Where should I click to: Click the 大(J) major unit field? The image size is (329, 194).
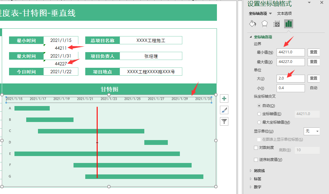(291, 78)
